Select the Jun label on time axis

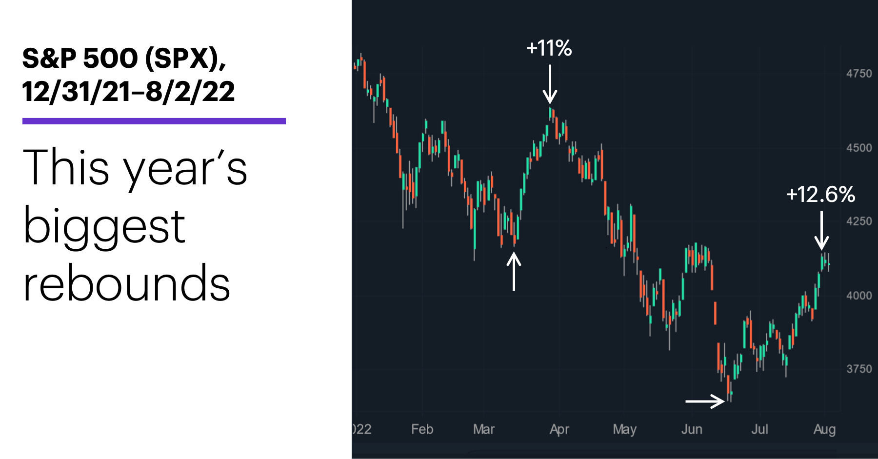[692, 429]
